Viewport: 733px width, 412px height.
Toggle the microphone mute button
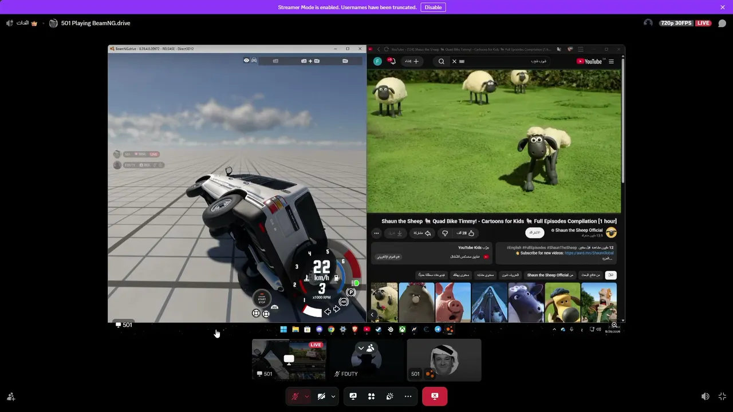coord(295,397)
